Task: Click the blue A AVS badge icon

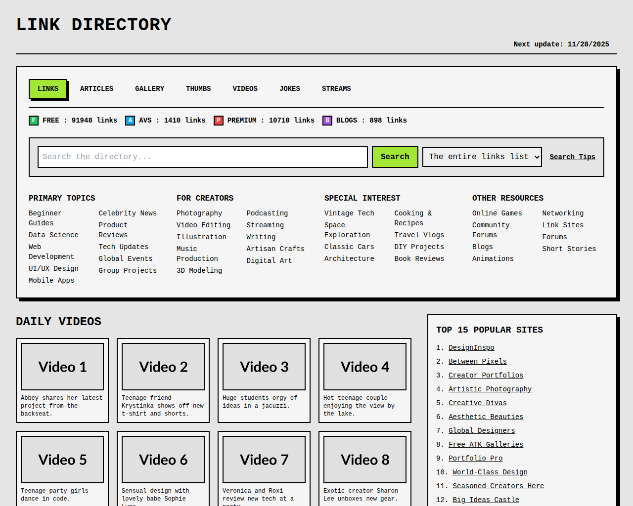Action: 130,120
